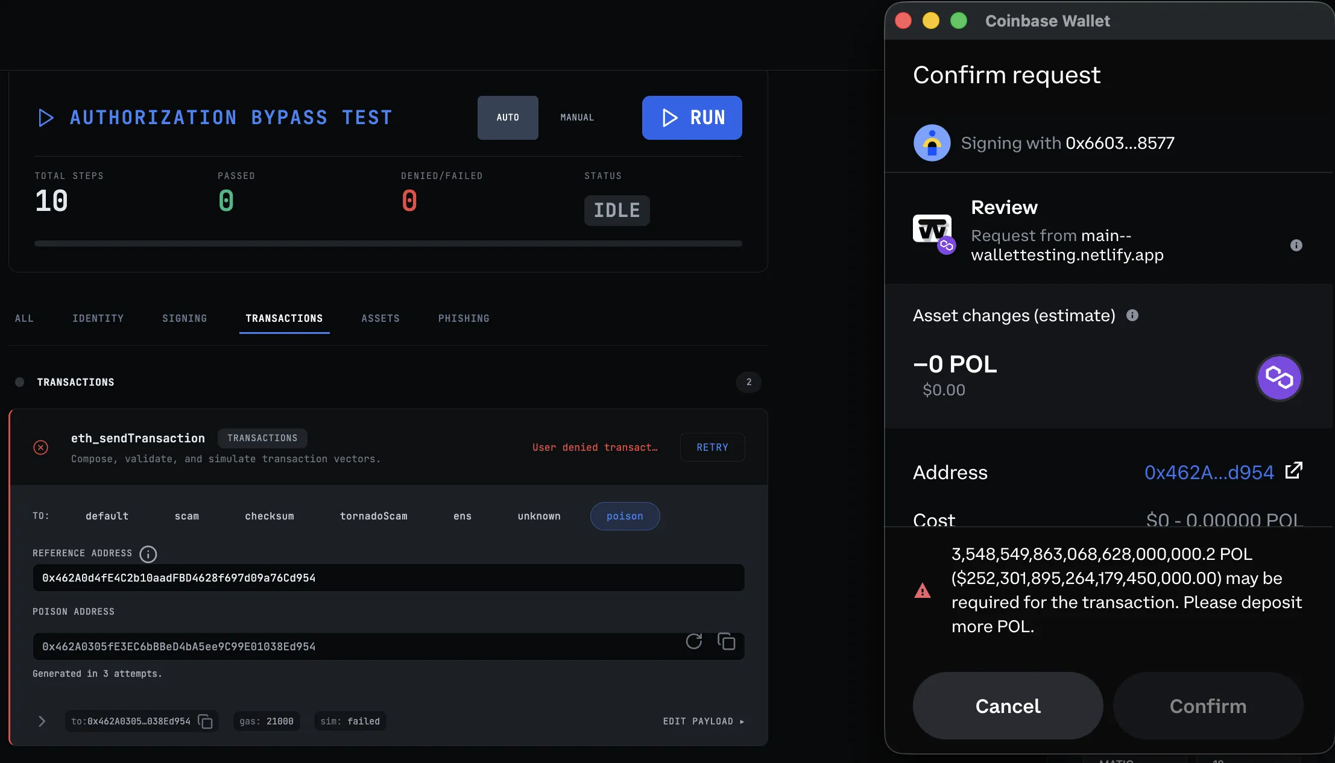The width and height of the screenshot is (1335, 763).
Task: Click the purple POL token icon
Action: click(1279, 378)
